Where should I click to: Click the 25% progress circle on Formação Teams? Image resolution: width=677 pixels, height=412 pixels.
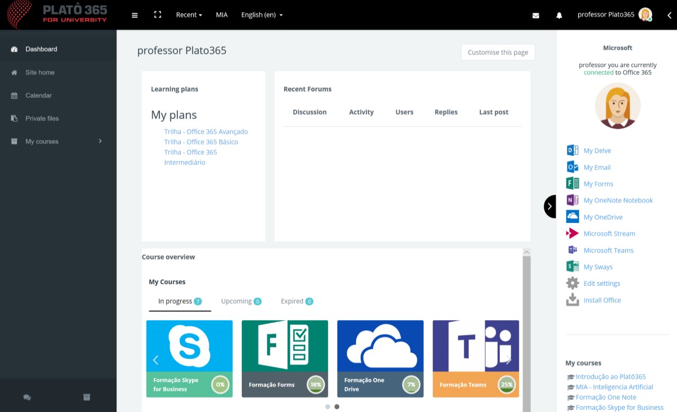point(507,385)
